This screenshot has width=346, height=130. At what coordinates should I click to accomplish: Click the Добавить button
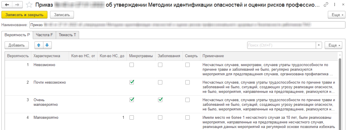(x=16, y=45)
